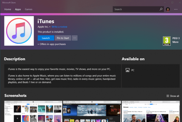Launch iTunes

pos(46,38)
